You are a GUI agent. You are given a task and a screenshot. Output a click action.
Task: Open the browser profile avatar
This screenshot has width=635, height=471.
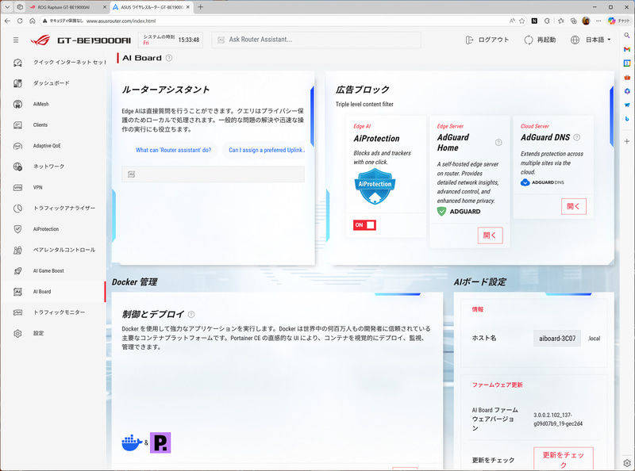coord(586,21)
